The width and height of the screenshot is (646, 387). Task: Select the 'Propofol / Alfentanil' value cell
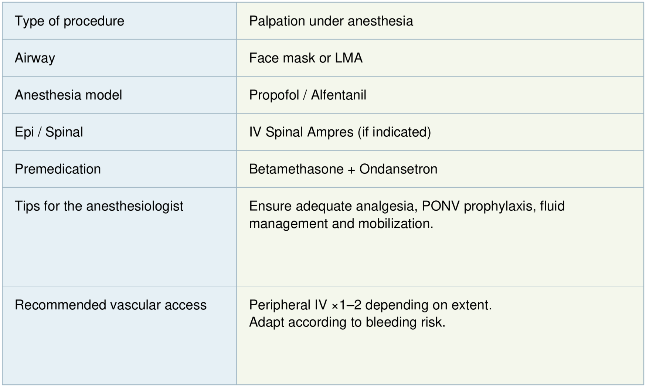(x=307, y=95)
